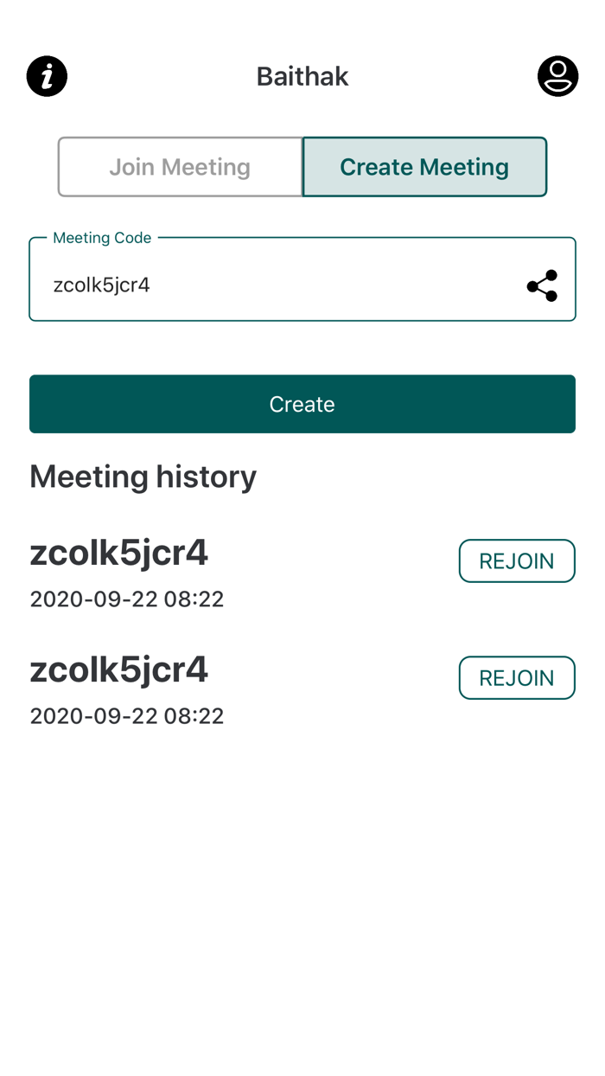Screen dimensions: 605x1076
Task: Rejoin the first meeting in history
Action: click(517, 561)
